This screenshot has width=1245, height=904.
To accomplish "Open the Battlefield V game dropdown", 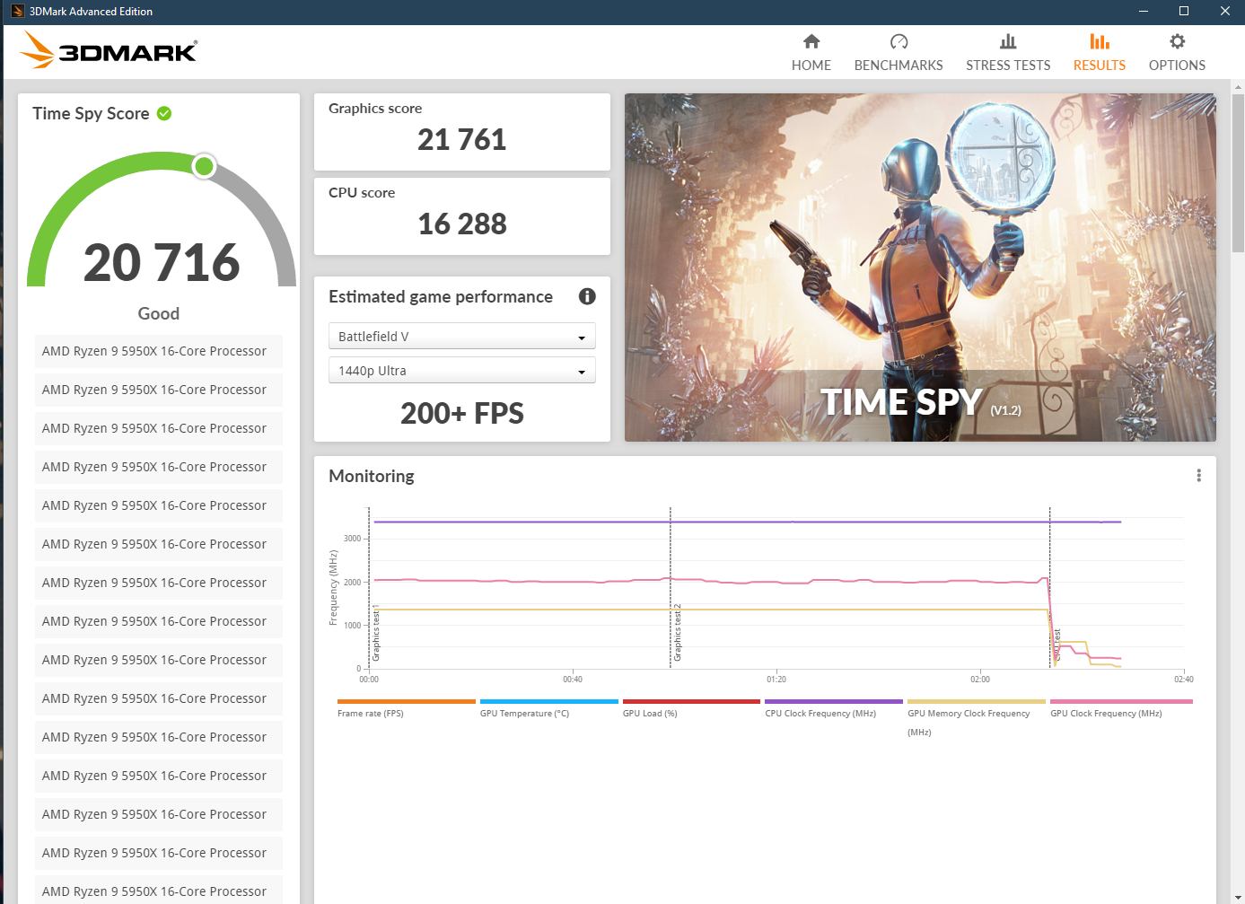I will pos(461,336).
